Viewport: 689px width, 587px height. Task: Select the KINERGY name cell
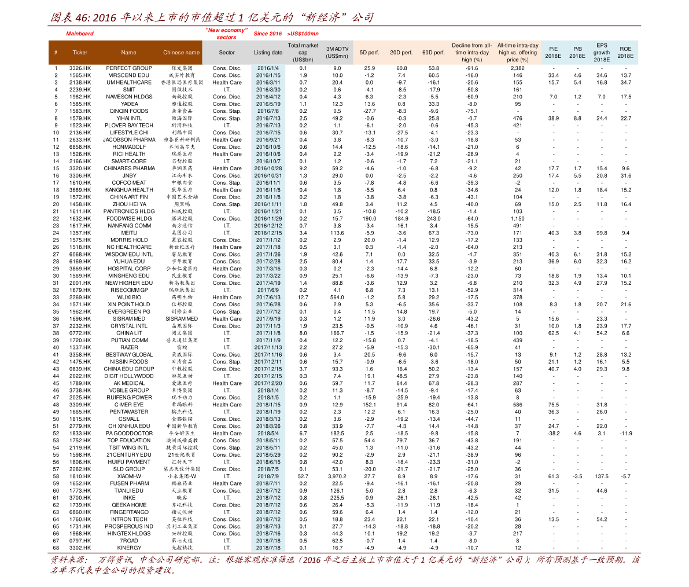pyautogui.click(x=129, y=548)
